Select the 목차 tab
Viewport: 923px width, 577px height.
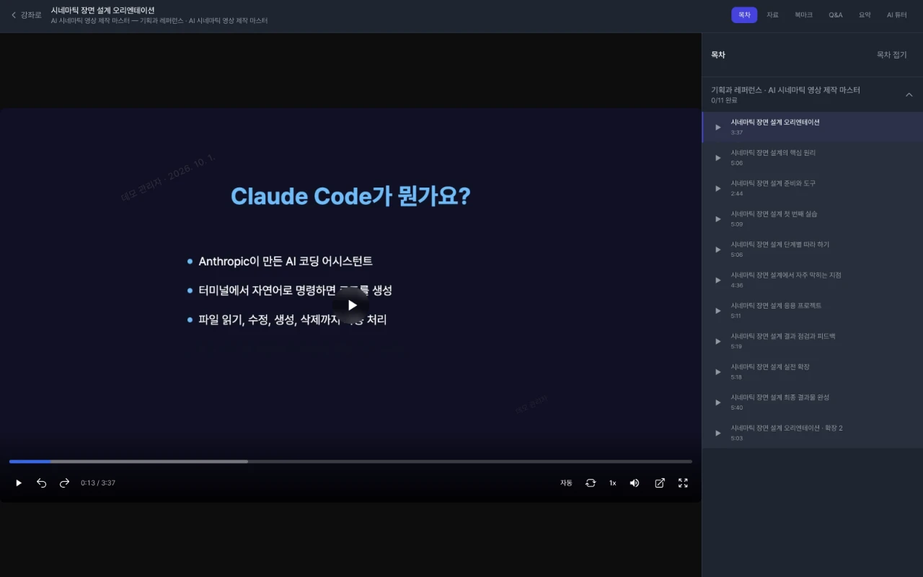(744, 15)
